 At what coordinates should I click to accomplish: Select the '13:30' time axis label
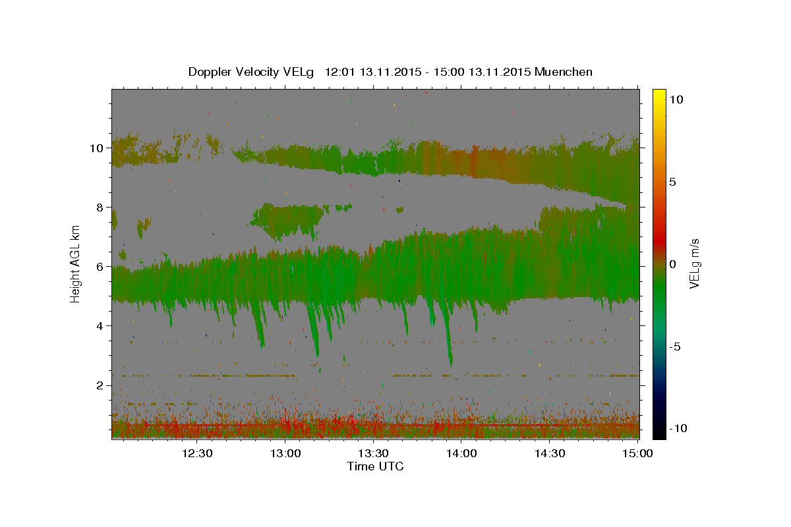(x=373, y=453)
